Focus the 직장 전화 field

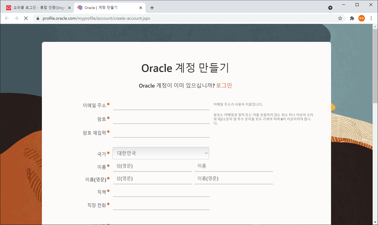(161, 205)
